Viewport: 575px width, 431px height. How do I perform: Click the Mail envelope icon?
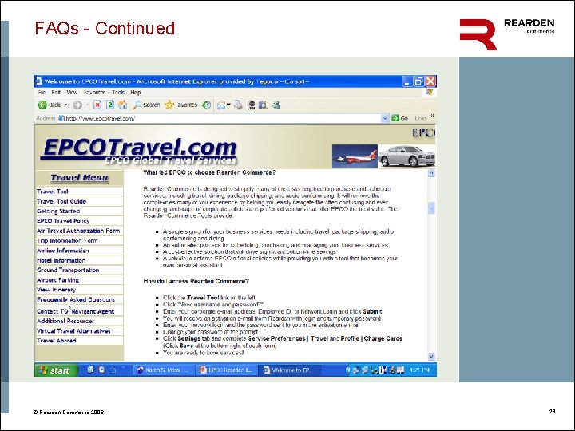[221, 105]
